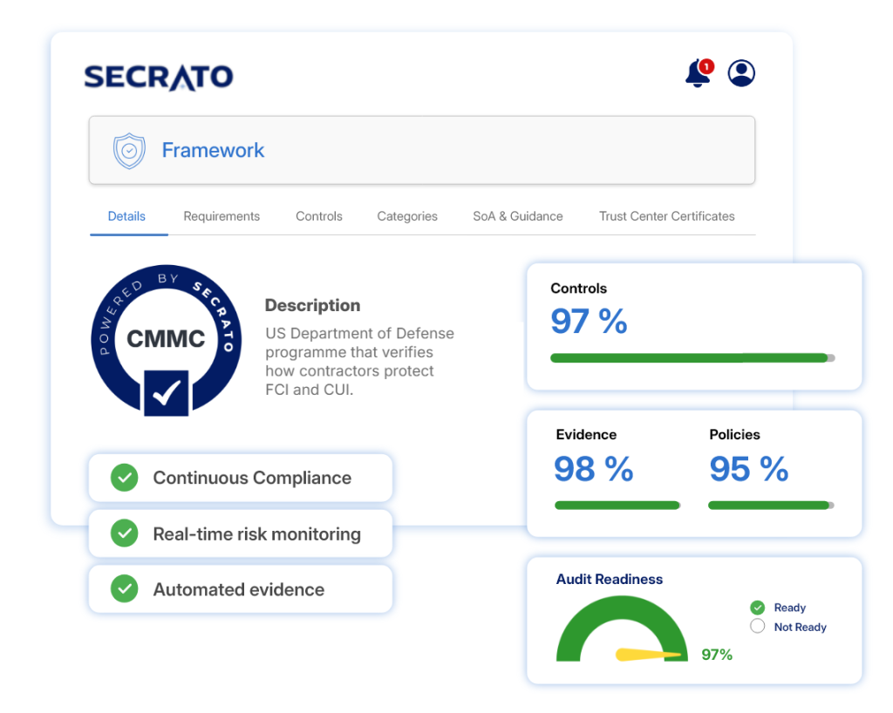This screenshot has height=713, width=893.
Task: Click the Controls 97 % value
Action: 589,322
